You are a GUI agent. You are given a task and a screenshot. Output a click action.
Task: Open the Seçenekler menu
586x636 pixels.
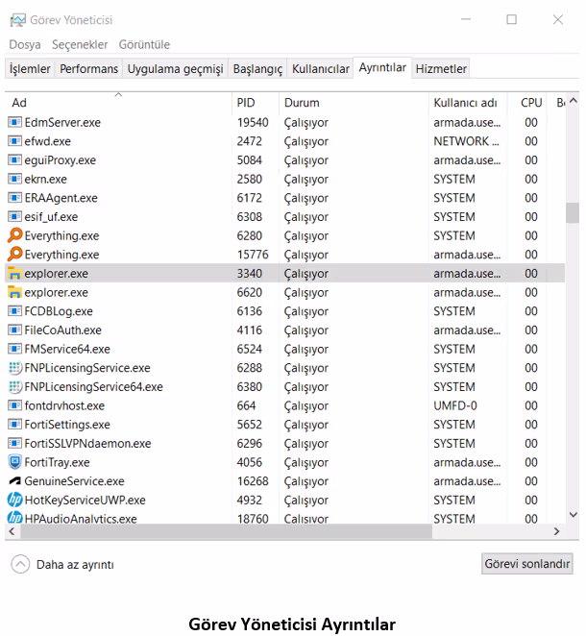[80, 44]
